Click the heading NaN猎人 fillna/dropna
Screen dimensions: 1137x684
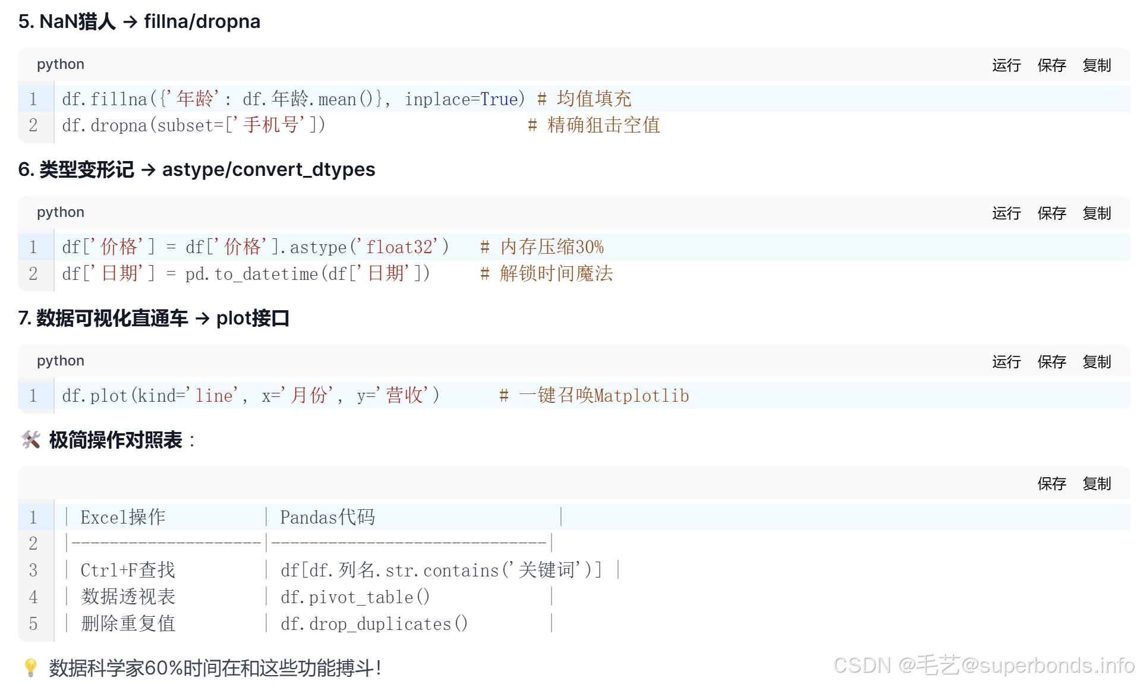tap(139, 21)
